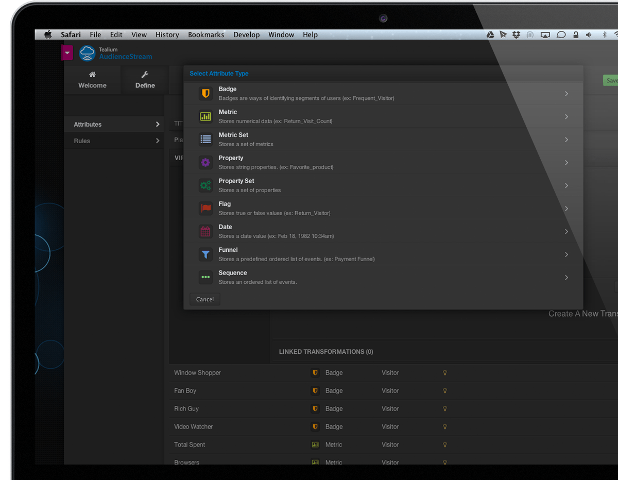Viewport: 618px width, 480px height.
Task: Expand the Sequence chevron
Action: (x=566, y=278)
